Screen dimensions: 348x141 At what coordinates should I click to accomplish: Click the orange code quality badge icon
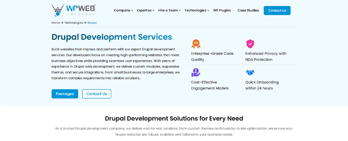coord(196,44)
